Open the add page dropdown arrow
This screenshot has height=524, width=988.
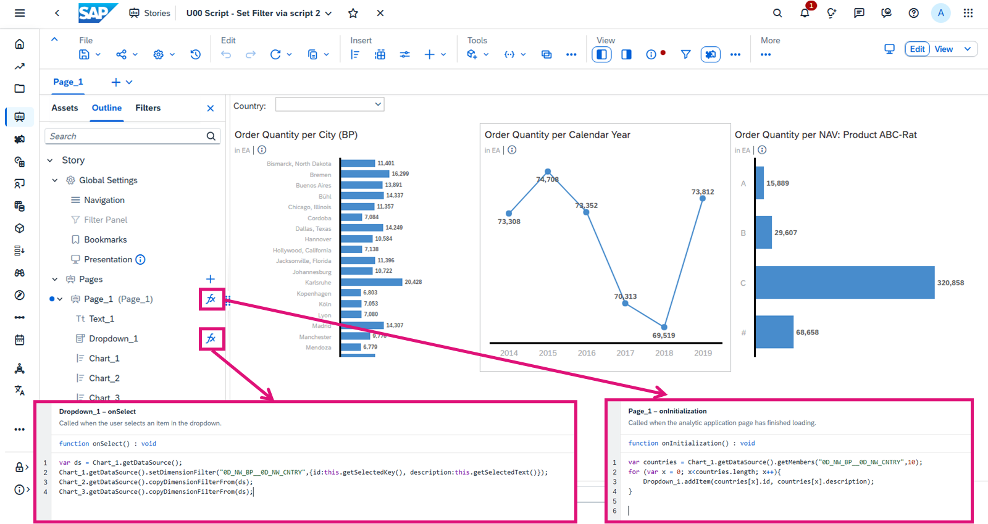[129, 82]
